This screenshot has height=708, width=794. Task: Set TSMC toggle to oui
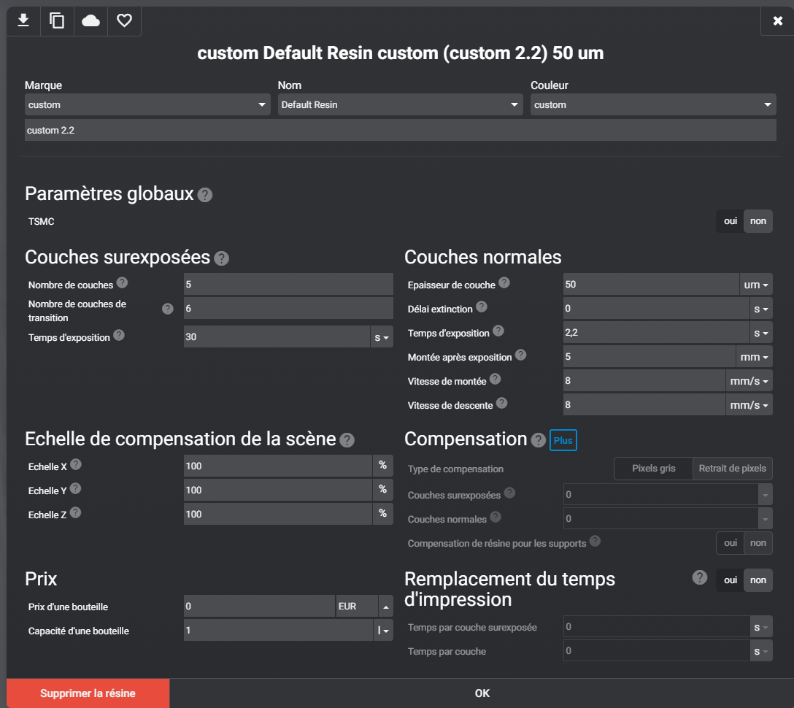coord(730,221)
